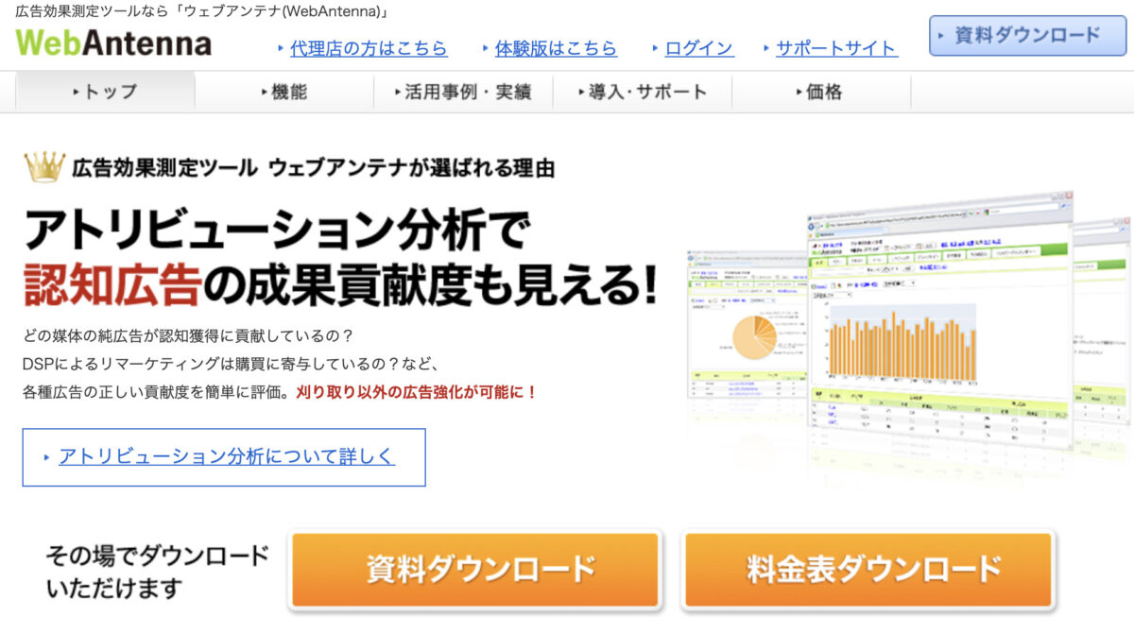Click the red 刈り取り以外の広告強化が可能に！ text
Viewport: 1134px width, 633px height.
[417, 391]
